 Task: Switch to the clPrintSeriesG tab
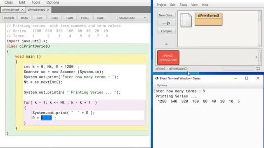click(x=36, y=10)
